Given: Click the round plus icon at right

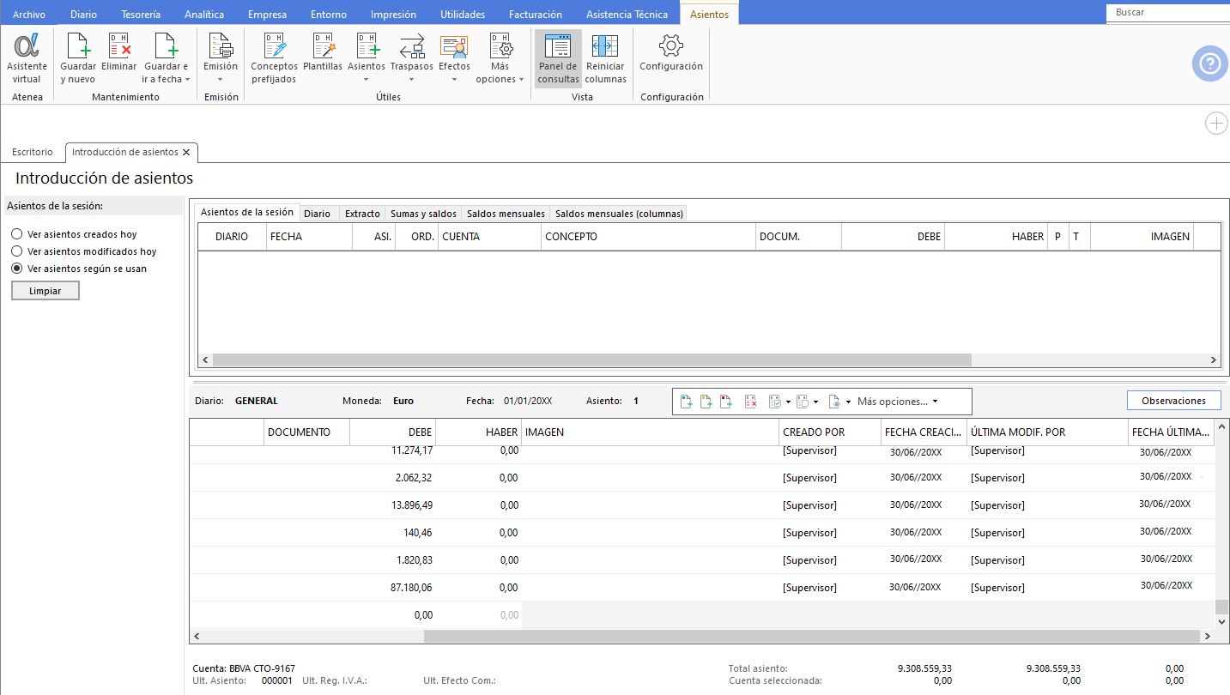Looking at the screenshot, I should tap(1217, 124).
